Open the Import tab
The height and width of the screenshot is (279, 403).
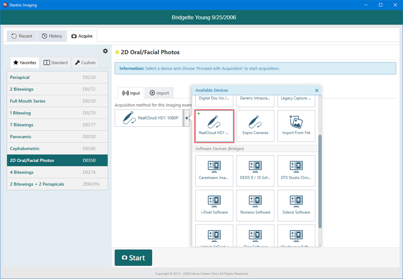(x=159, y=93)
